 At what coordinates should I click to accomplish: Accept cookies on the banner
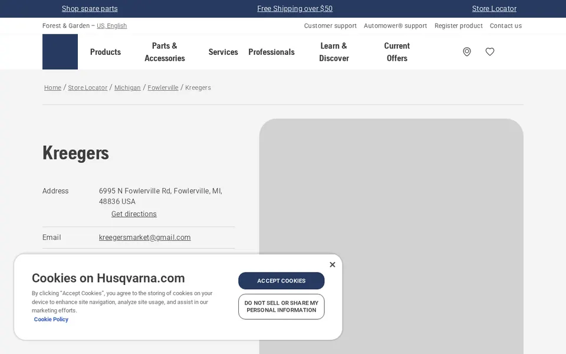(x=281, y=281)
